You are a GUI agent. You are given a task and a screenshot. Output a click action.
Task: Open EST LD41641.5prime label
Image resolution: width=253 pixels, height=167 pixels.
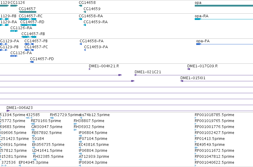click(x=47, y=151)
